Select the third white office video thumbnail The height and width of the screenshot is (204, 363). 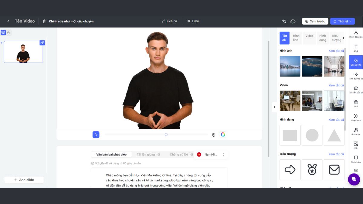[334, 101]
